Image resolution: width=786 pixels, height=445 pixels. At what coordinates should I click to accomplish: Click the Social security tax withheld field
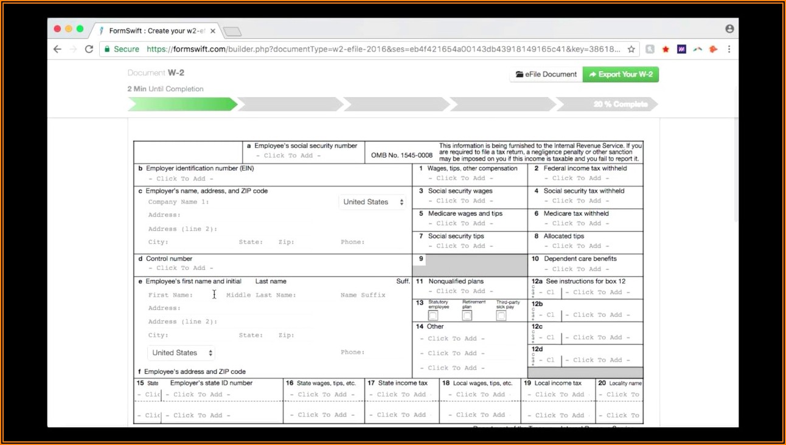577,201
